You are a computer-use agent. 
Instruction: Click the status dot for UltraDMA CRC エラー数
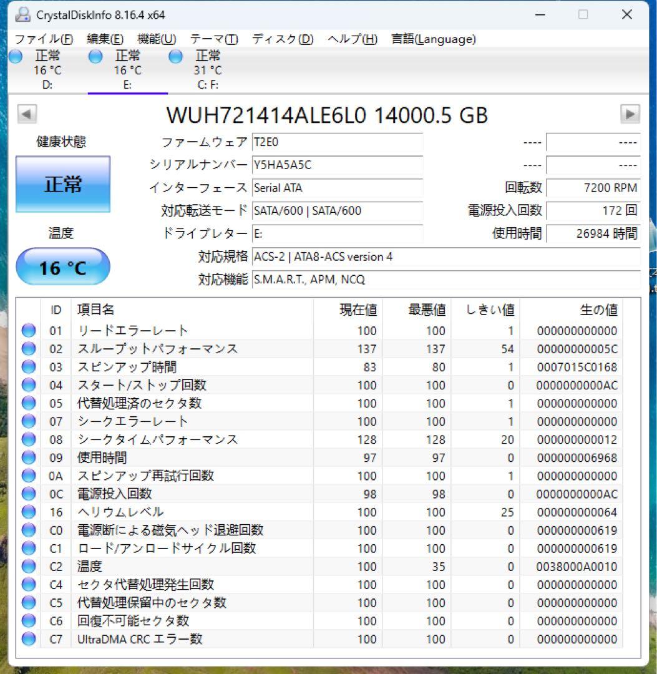coord(28,639)
